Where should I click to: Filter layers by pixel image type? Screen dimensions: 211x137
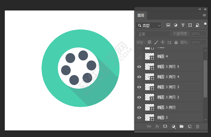pos(168,25)
